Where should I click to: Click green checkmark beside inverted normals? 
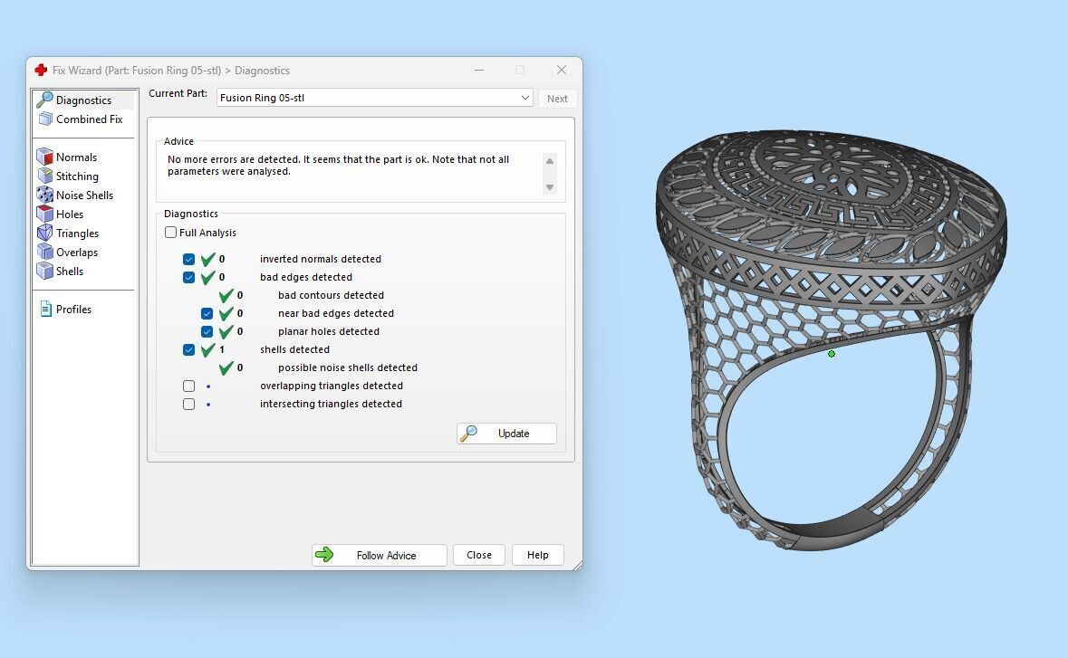(x=207, y=259)
